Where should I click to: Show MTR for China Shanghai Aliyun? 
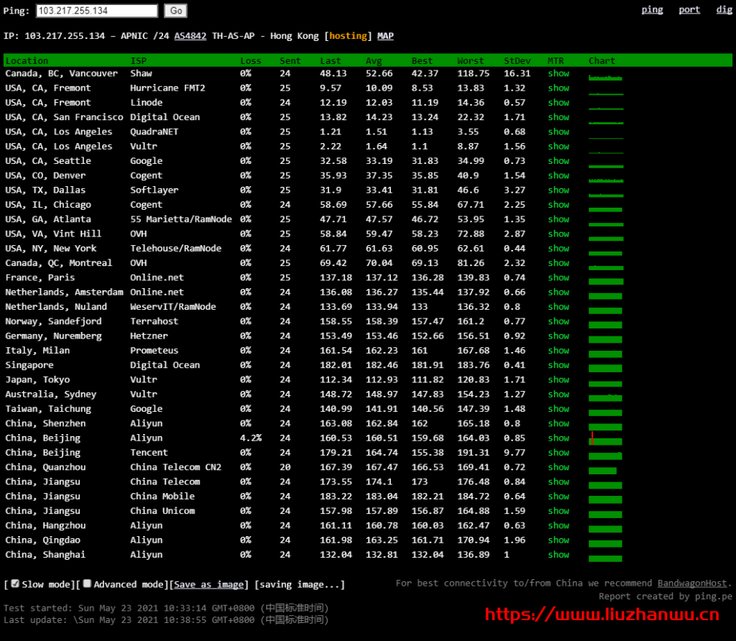click(558, 555)
